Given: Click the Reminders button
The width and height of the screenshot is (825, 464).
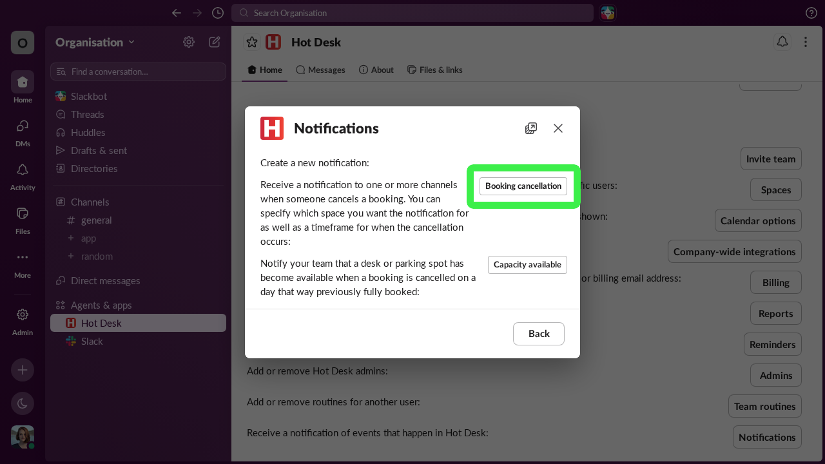Looking at the screenshot, I should (x=773, y=344).
